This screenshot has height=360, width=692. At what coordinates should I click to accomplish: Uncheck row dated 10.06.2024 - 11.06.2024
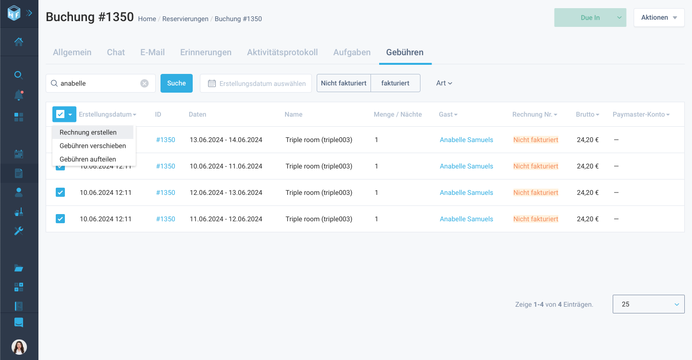[x=60, y=166]
